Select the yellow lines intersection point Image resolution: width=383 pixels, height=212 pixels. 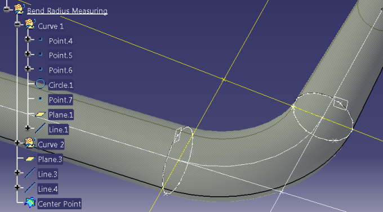coord(224,79)
